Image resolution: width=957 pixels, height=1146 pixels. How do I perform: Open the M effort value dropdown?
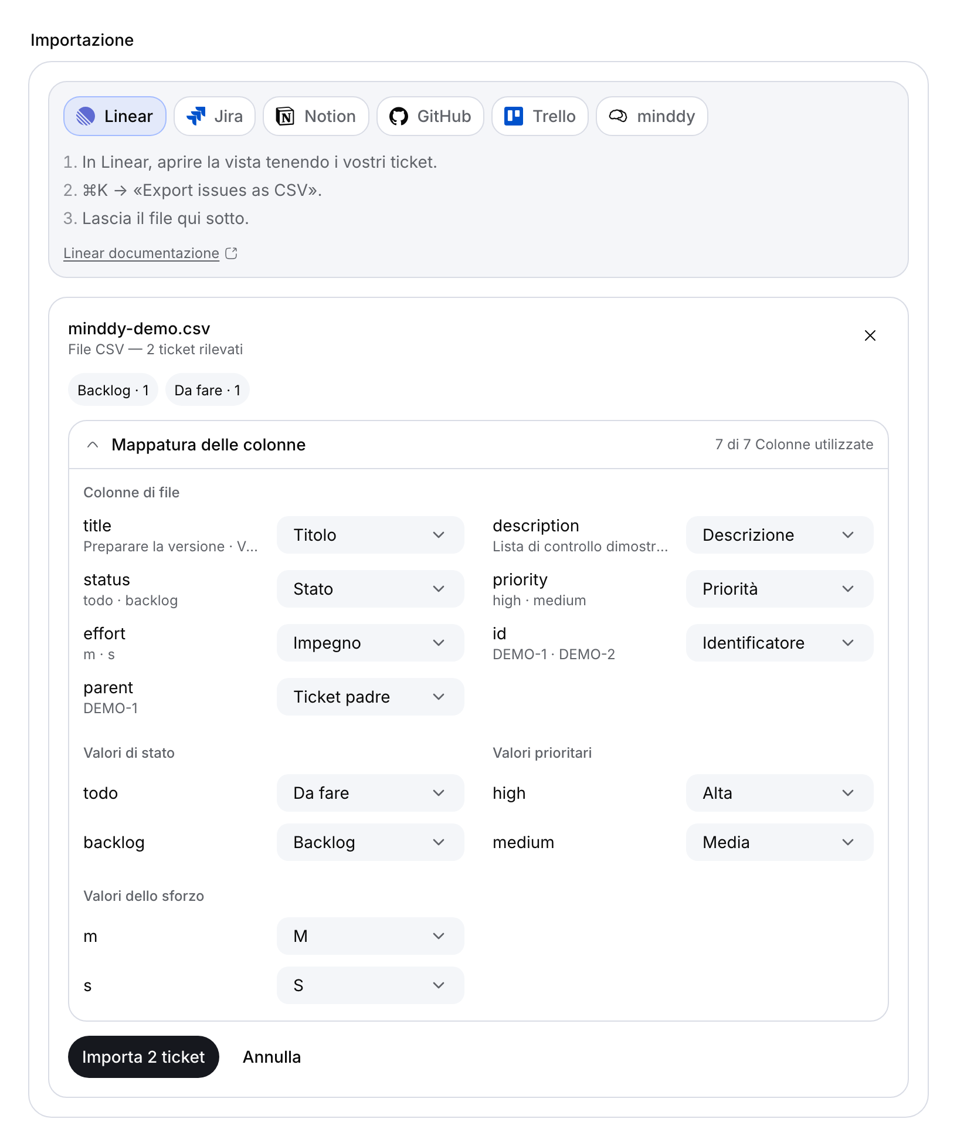click(371, 936)
